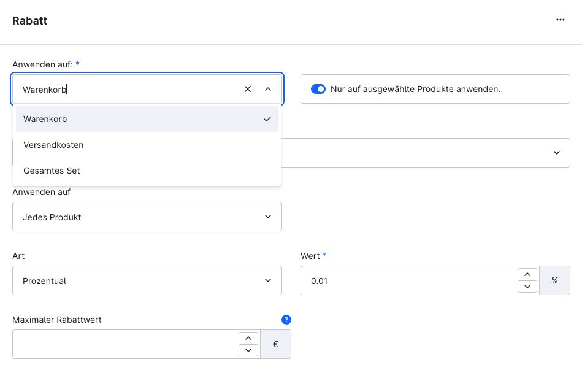Viewport: 582px width, 389px height.
Task: Select the Warenkorb option in the list
Action: click(147, 119)
